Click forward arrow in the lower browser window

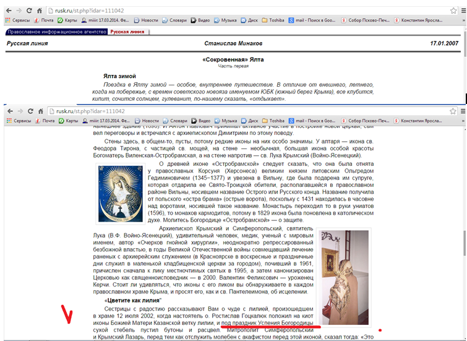20,111
